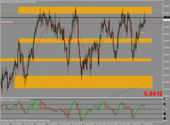
Task: Click the Windsor Direct 4 MetaQuotes copyright text
Action: [x=26, y=120]
